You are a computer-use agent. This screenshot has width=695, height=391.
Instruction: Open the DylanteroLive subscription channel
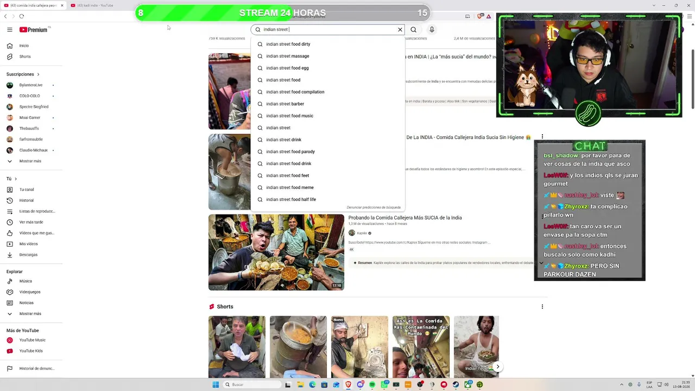click(33, 85)
